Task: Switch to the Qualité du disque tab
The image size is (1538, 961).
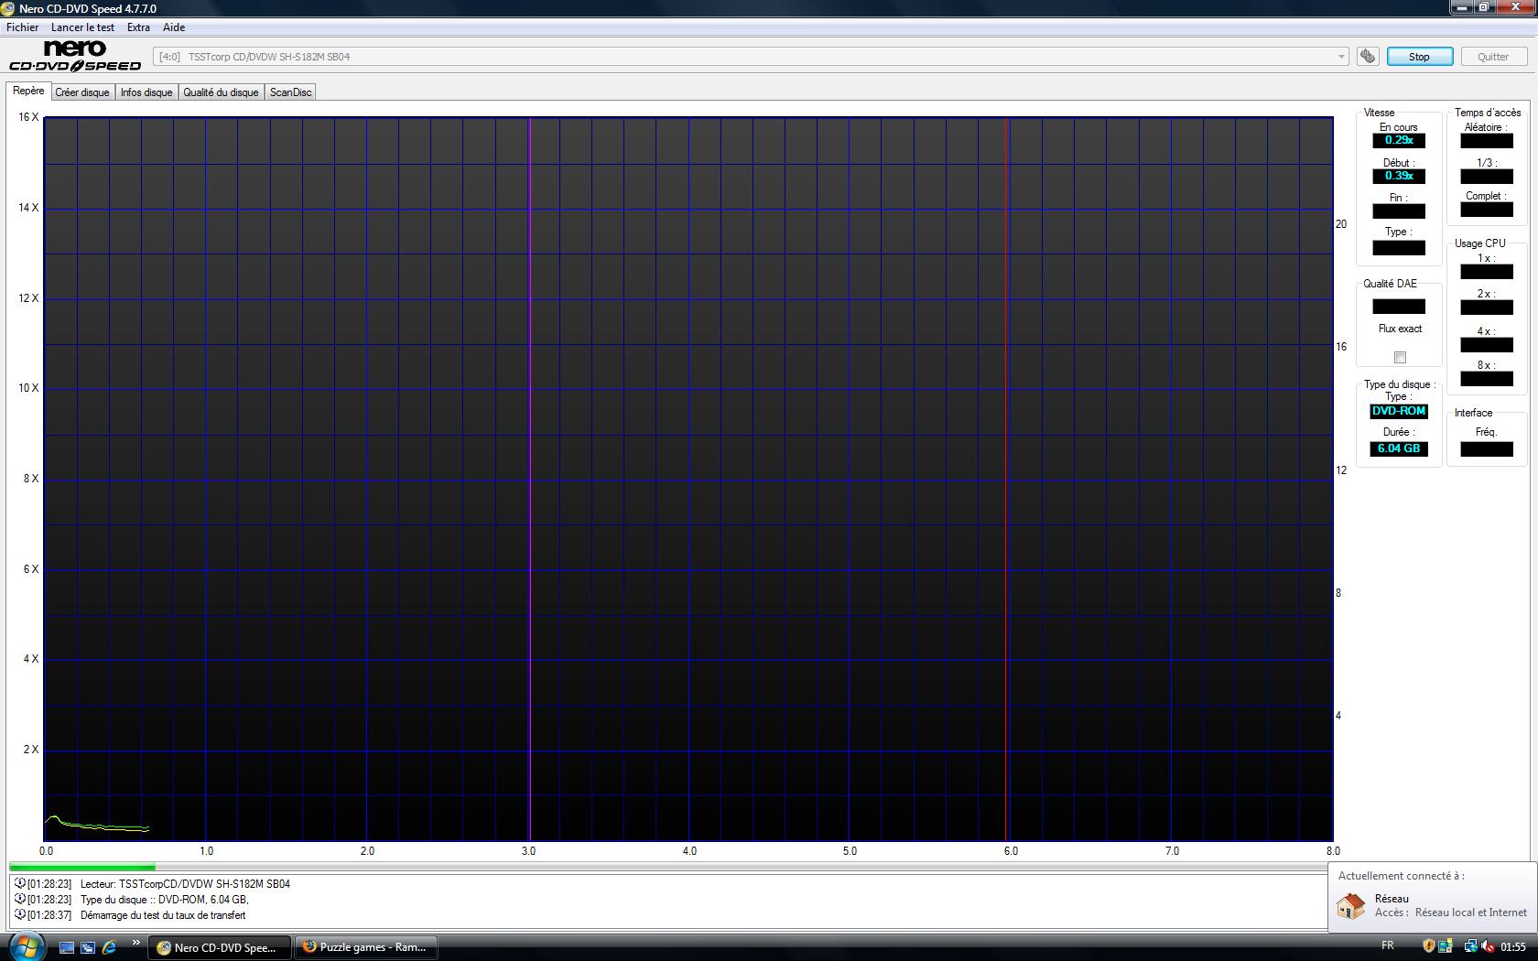Action: (x=221, y=92)
